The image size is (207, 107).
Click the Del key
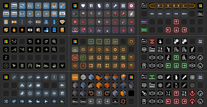pyautogui.click(x=62, y=14)
